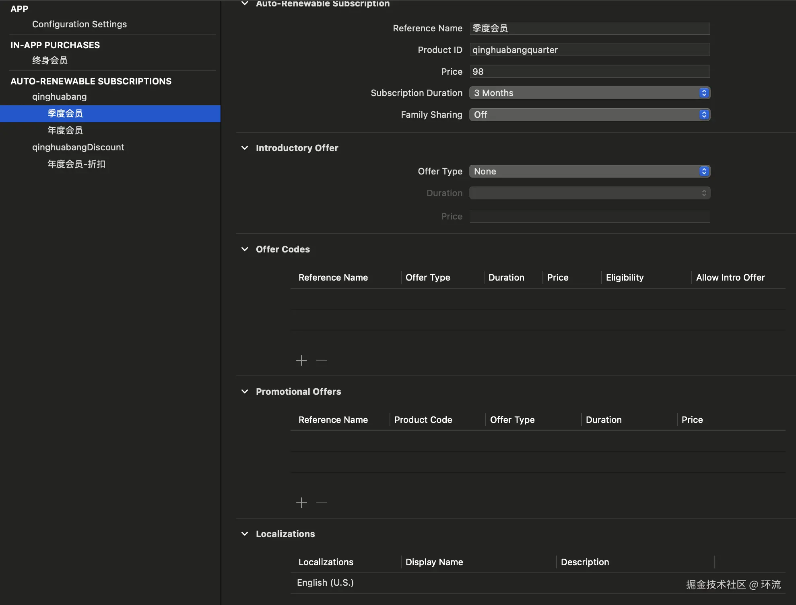Collapse the Localizations section

245,534
